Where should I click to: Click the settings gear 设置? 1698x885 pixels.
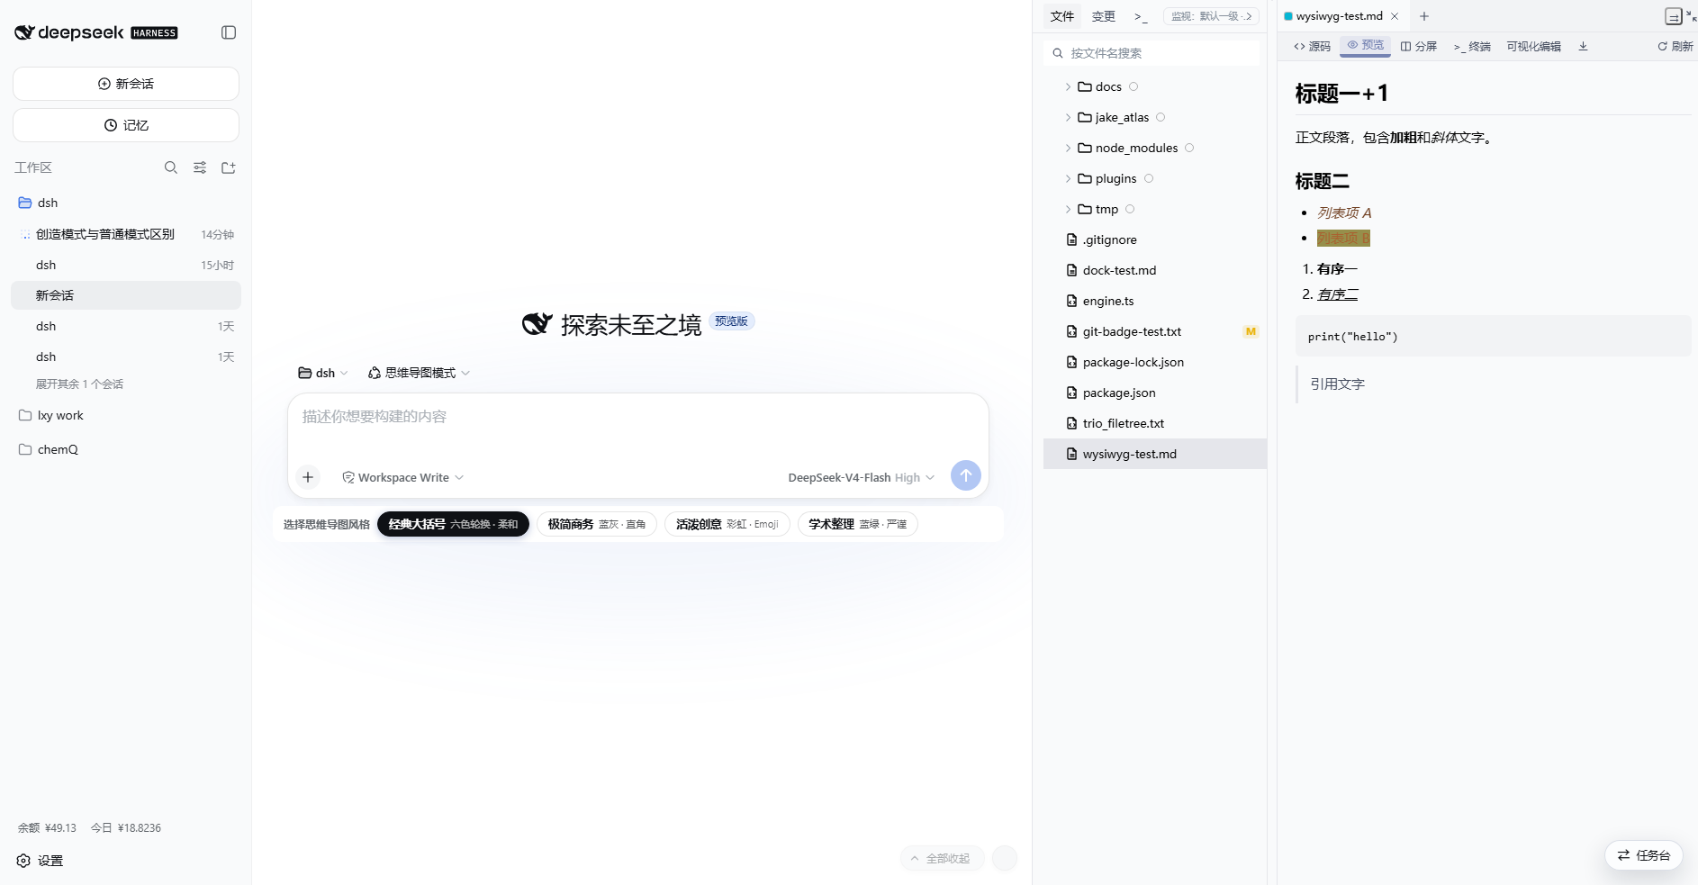tap(40, 861)
